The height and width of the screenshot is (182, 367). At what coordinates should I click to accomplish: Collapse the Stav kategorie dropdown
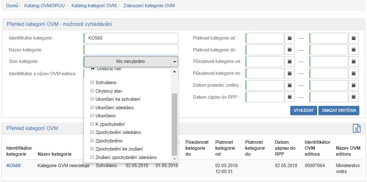tap(131, 62)
